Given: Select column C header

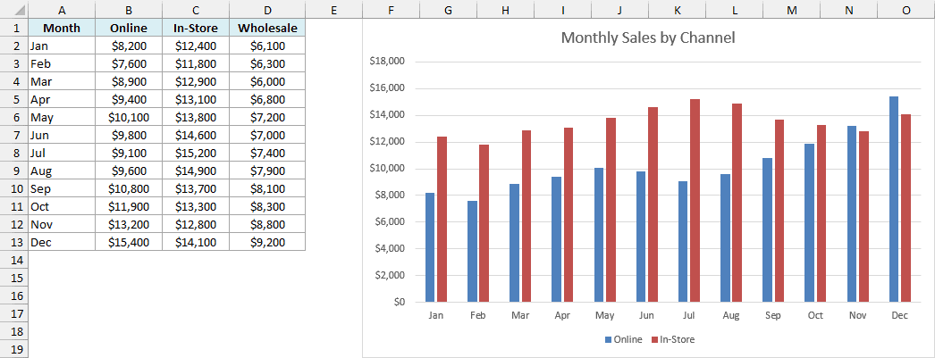Looking at the screenshot, I should [x=196, y=10].
